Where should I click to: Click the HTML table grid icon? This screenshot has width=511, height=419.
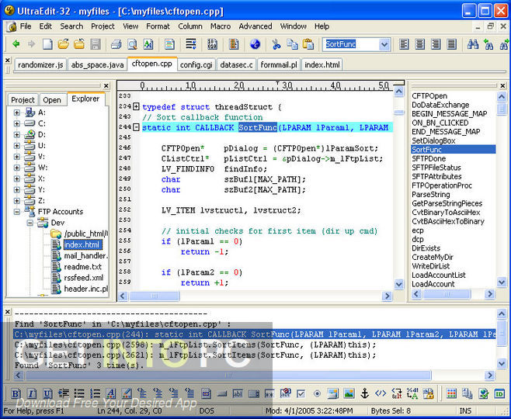pos(451,393)
